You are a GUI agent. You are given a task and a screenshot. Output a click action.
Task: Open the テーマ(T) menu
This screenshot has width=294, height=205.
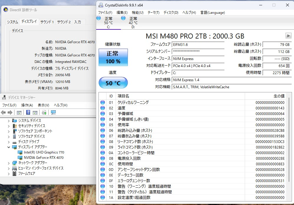153,13
